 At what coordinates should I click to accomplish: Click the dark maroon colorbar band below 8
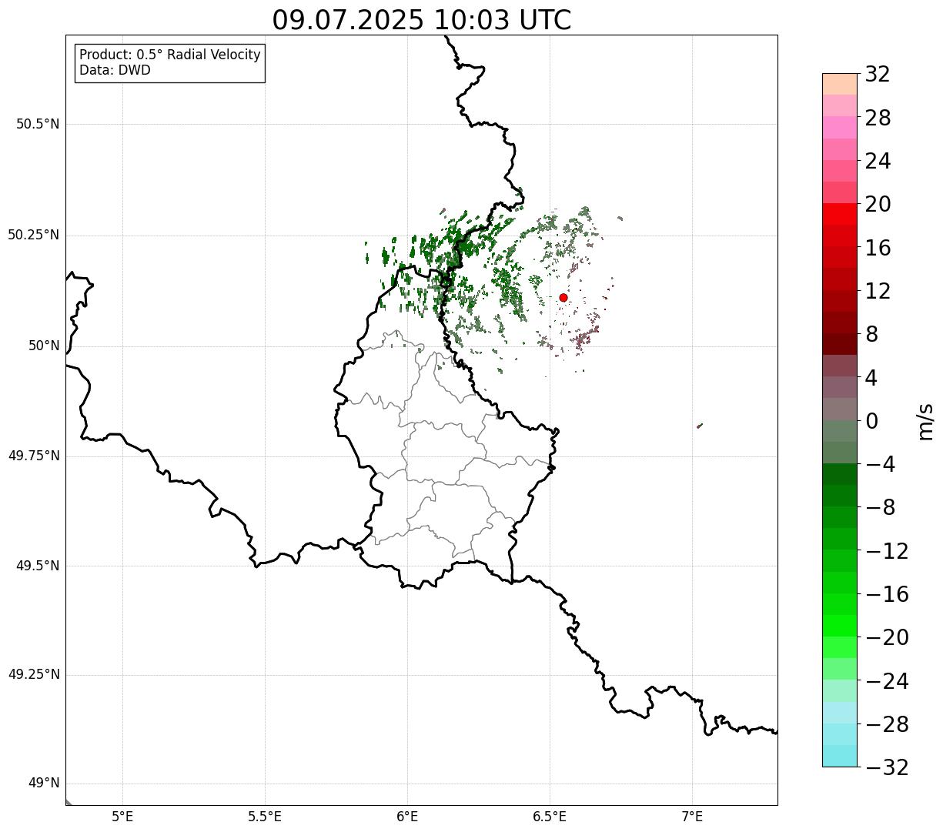coord(840,344)
